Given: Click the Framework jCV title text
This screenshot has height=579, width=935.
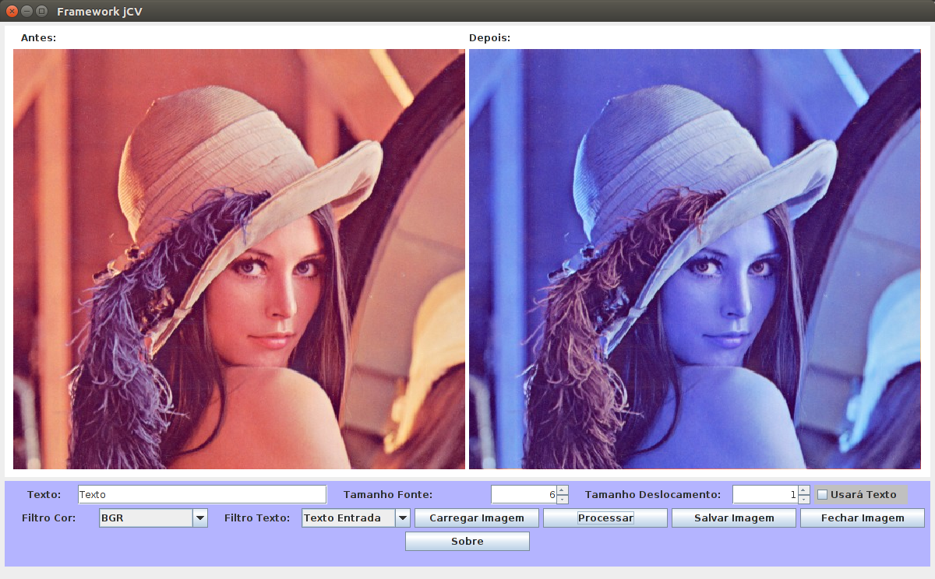Looking at the screenshot, I should (x=100, y=12).
